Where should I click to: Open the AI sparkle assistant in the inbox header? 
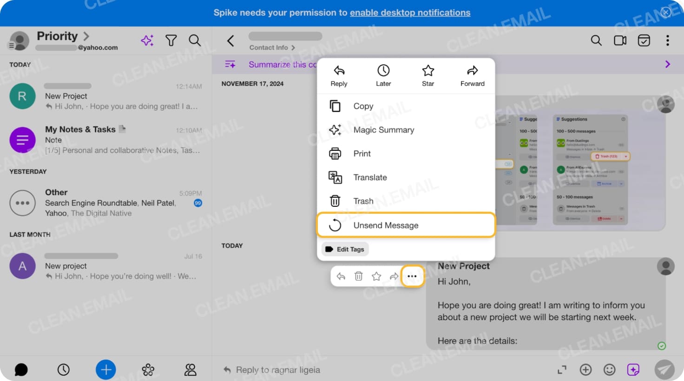click(147, 40)
